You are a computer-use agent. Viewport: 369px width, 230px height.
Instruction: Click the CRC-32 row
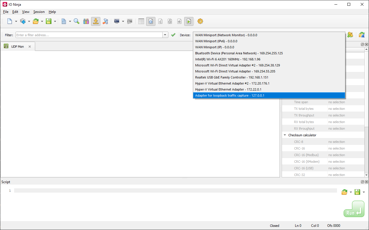[x=323, y=175]
